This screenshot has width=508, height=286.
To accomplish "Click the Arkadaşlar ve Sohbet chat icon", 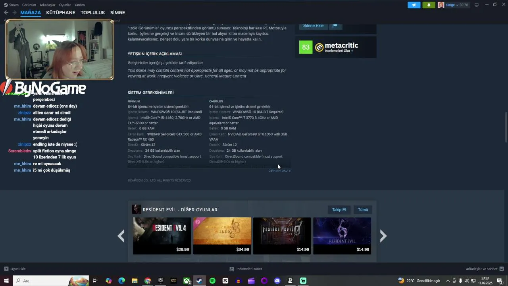I will [x=502, y=269].
